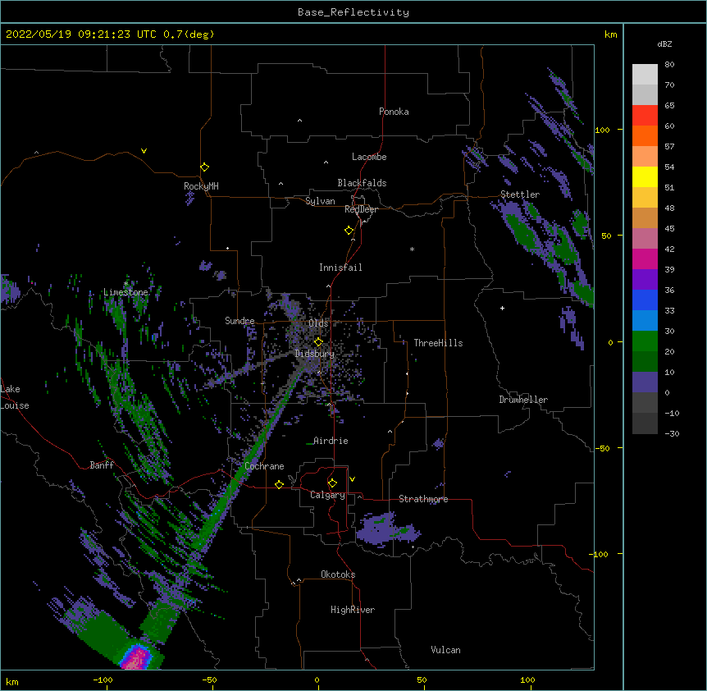Screen dimensions: 707x691
Task: Click the Sylvan label
Action: (320, 201)
